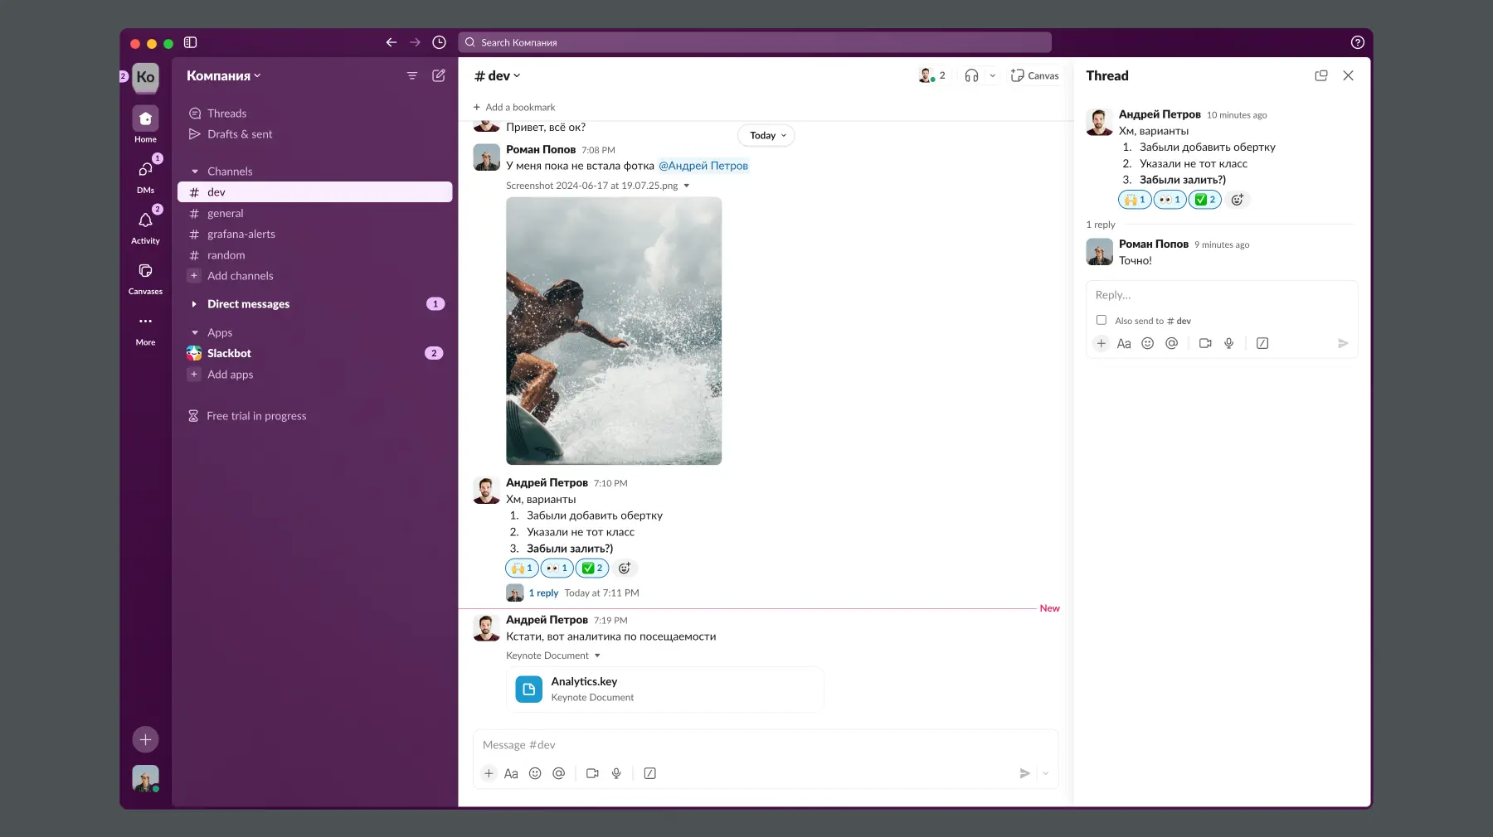Click the help question mark icon

1357,42
